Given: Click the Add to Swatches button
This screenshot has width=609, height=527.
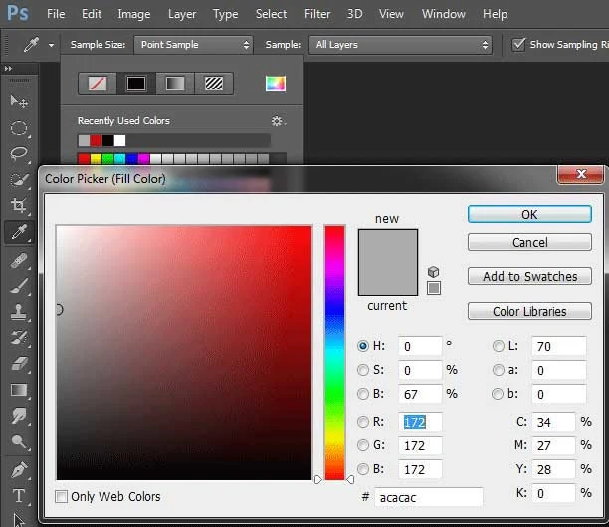Looking at the screenshot, I should (x=529, y=276).
